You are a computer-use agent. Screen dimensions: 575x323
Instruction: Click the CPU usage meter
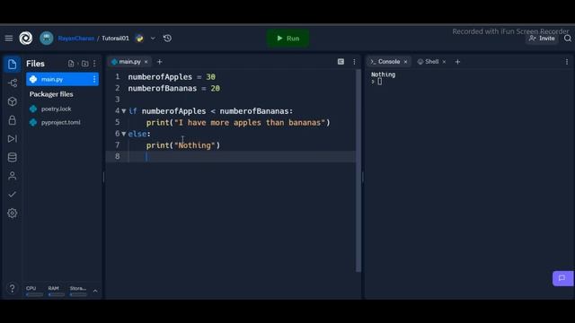coord(34,291)
